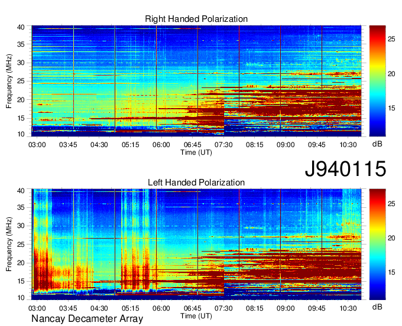Viewport: 402px width, 326px height.
Task: Click "Time (UT)" label under Left Handed plot
Action: click(196, 316)
